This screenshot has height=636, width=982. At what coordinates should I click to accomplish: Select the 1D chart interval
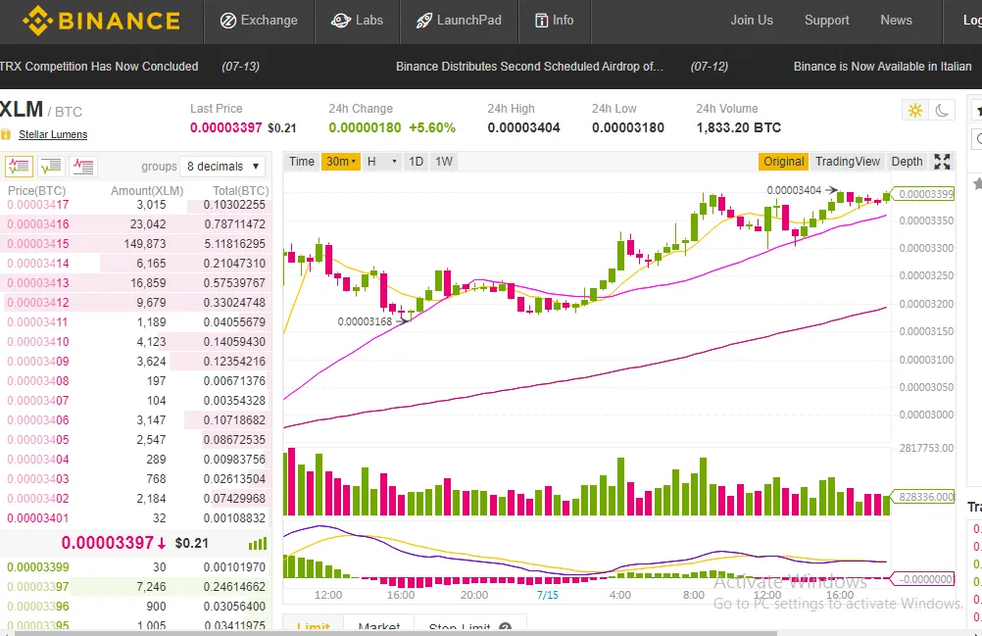click(x=416, y=162)
